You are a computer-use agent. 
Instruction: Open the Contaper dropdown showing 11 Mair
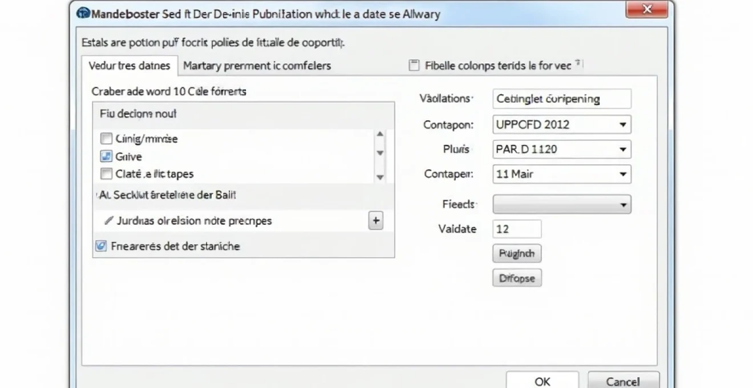561,174
